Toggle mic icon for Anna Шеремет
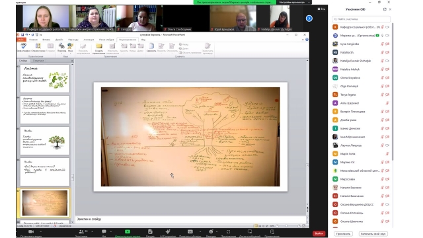423x238 pixels. click(x=387, y=103)
